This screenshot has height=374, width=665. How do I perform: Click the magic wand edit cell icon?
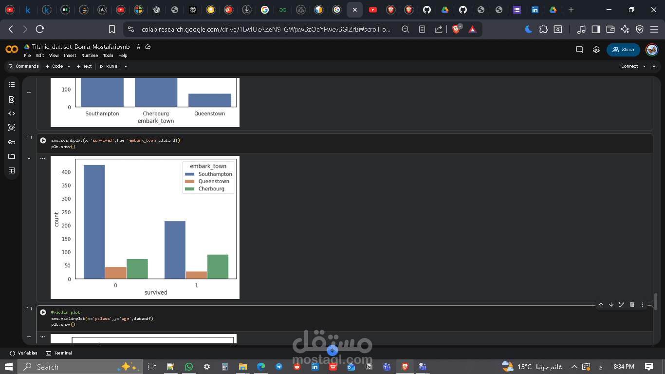tap(621, 304)
